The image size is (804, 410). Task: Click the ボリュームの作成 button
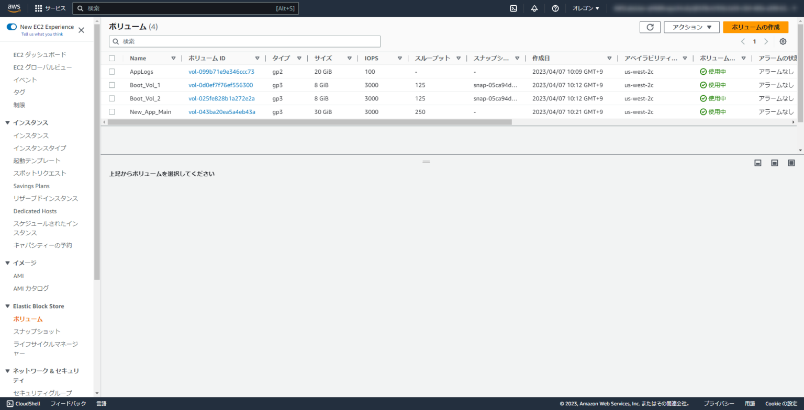755,27
